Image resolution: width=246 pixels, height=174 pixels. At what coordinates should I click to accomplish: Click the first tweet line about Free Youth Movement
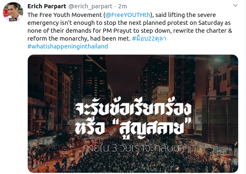tap(122, 15)
